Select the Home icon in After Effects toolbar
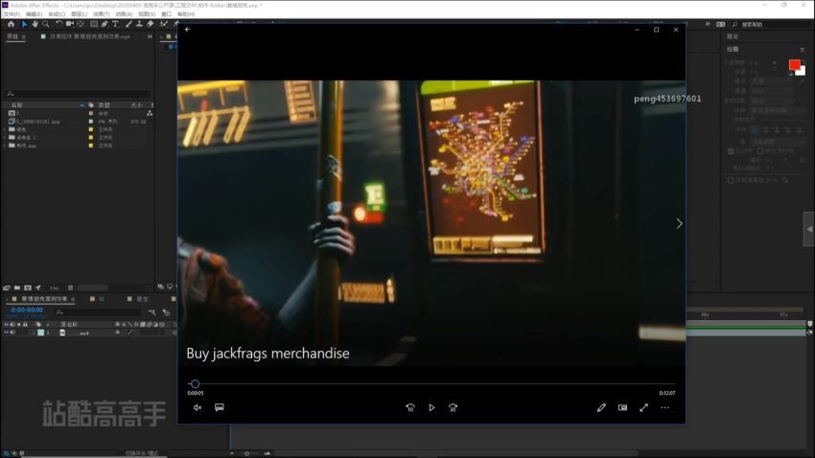 [x=11, y=24]
